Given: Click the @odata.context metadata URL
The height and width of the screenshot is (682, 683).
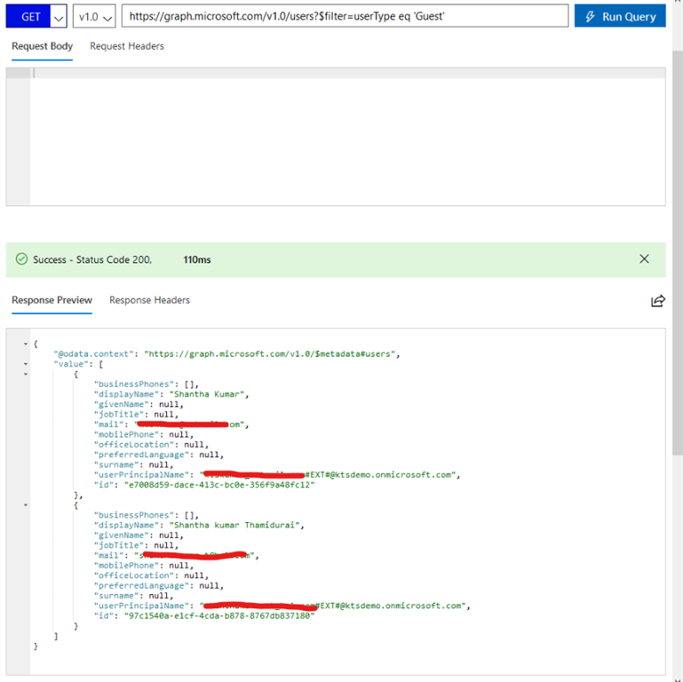Looking at the screenshot, I should (x=273, y=353).
